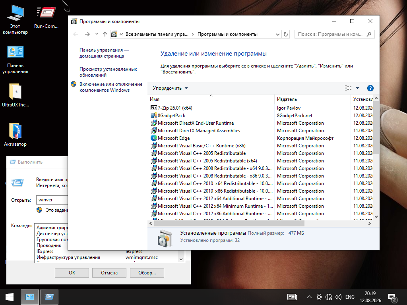Click the programs list vertical scrollbar
The width and height of the screenshot is (407, 305).
[376, 127]
